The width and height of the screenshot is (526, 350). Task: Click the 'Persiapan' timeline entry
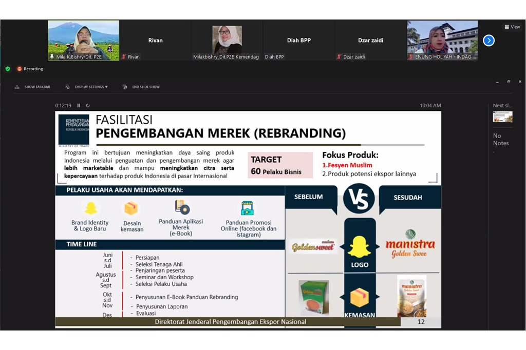pos(147,258)
